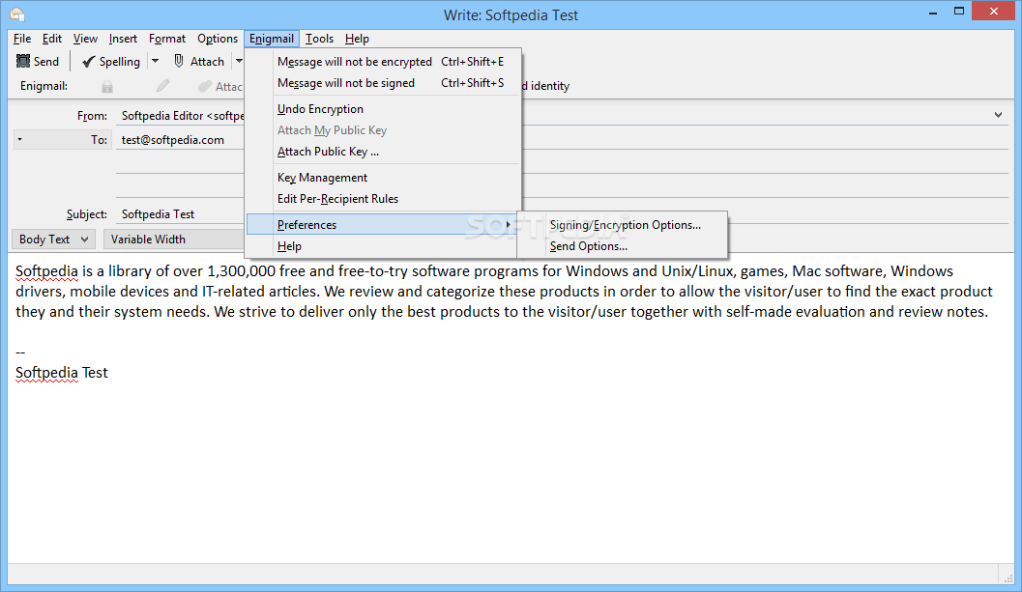
Task: Click the Enigmail attach-key paperclip icon
Action: (x=205, y=86)
